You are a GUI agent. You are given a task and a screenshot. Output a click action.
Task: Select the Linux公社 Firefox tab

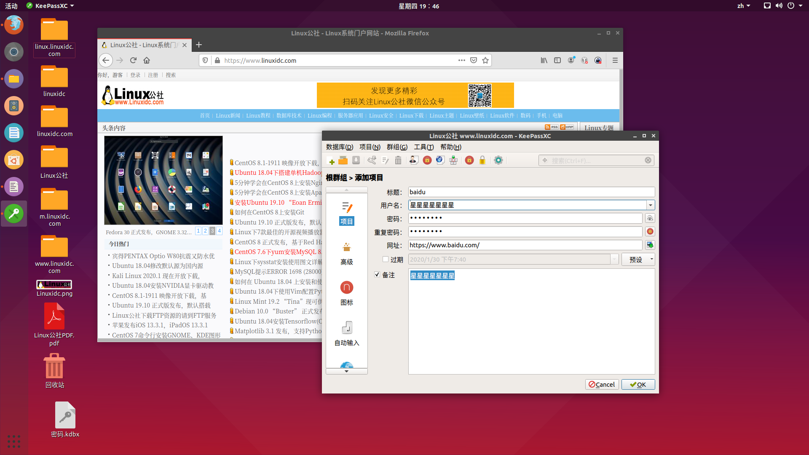click(x=145, y=45)
